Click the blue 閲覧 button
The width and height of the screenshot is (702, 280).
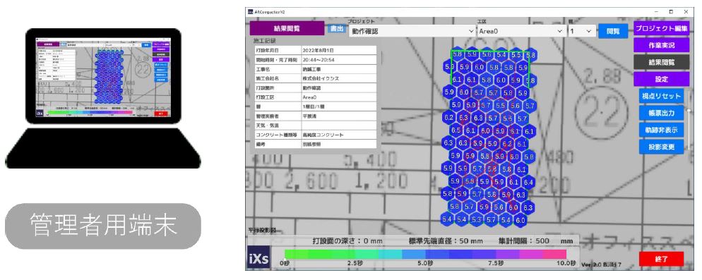(613, 31)
